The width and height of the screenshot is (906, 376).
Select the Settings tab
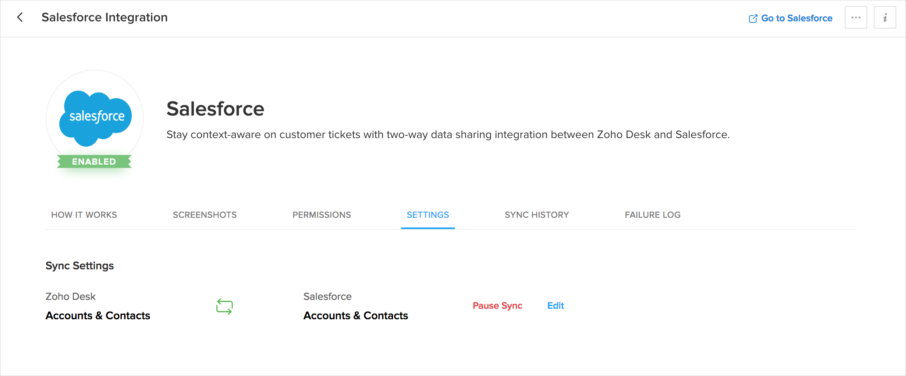428,215
